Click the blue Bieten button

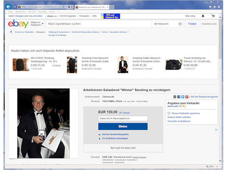pyautogui.click(x=123, y=127)
